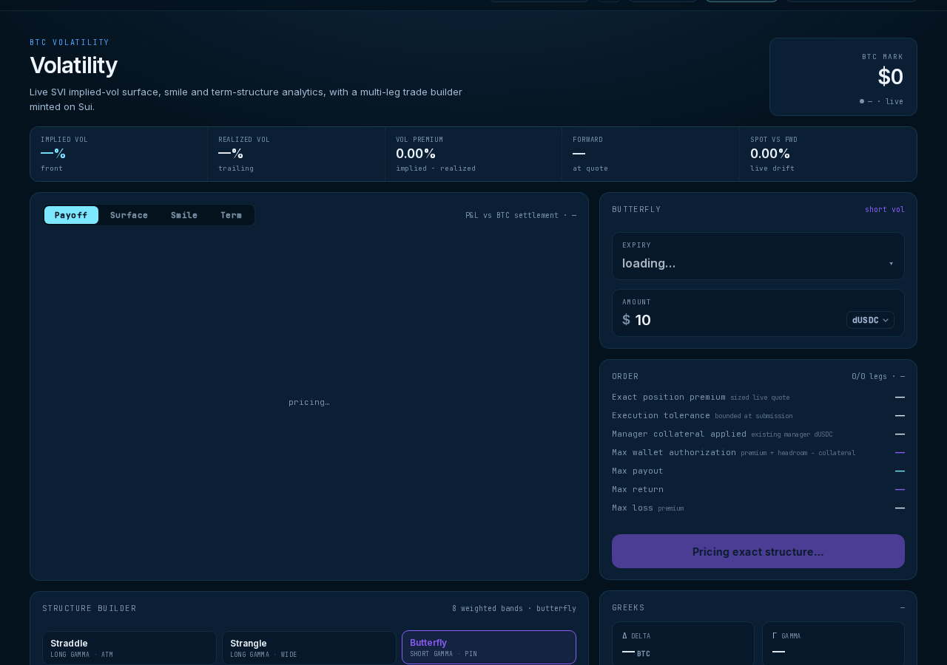Expand the Expiry dropdown arrow
947x665 pixels.
click(x=891, y=264)
